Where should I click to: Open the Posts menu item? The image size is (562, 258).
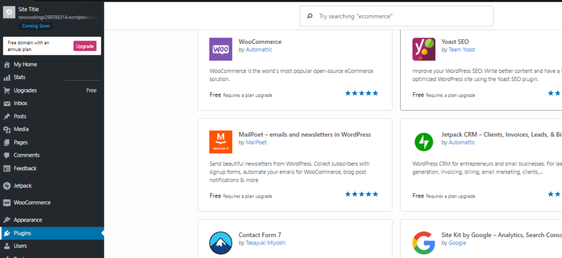coord(52,116)
